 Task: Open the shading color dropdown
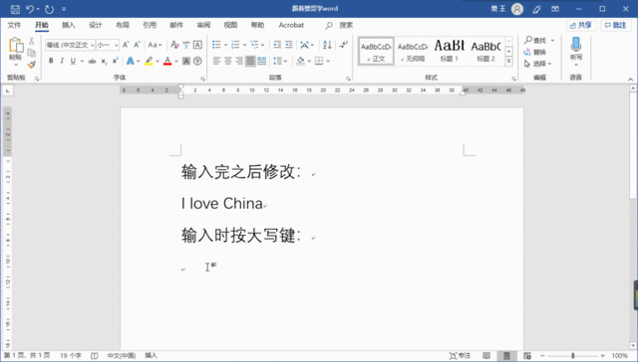click(309, 62)
